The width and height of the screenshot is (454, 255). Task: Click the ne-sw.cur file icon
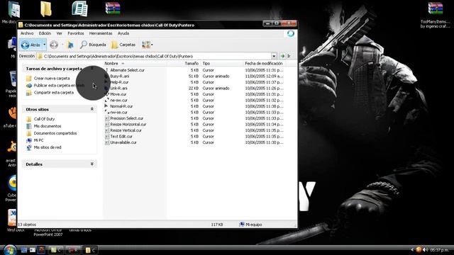(x=107, y=101)
